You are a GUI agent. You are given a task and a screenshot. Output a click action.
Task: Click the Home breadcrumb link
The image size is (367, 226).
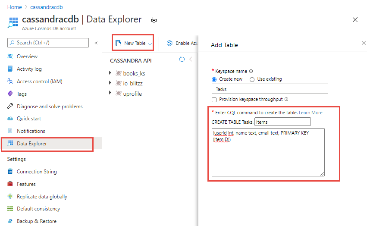(x=14, y=7)
